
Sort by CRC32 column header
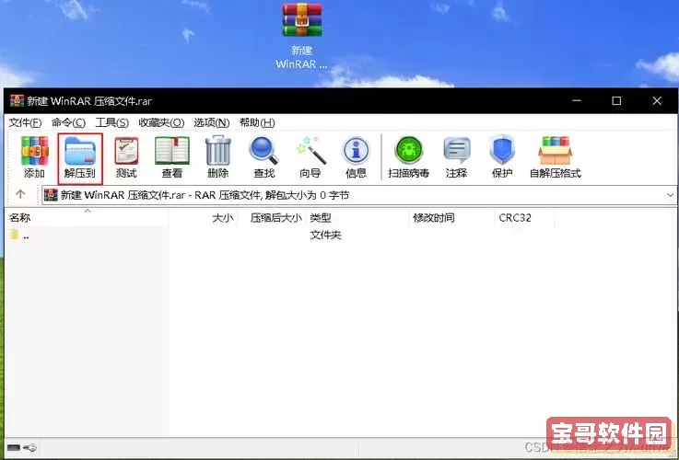coord(524,218)
